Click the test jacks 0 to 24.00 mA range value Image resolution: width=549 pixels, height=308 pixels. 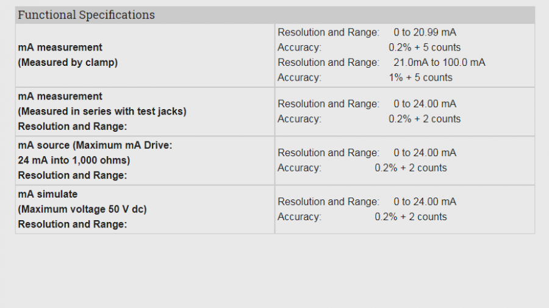(x=425, y=104)
